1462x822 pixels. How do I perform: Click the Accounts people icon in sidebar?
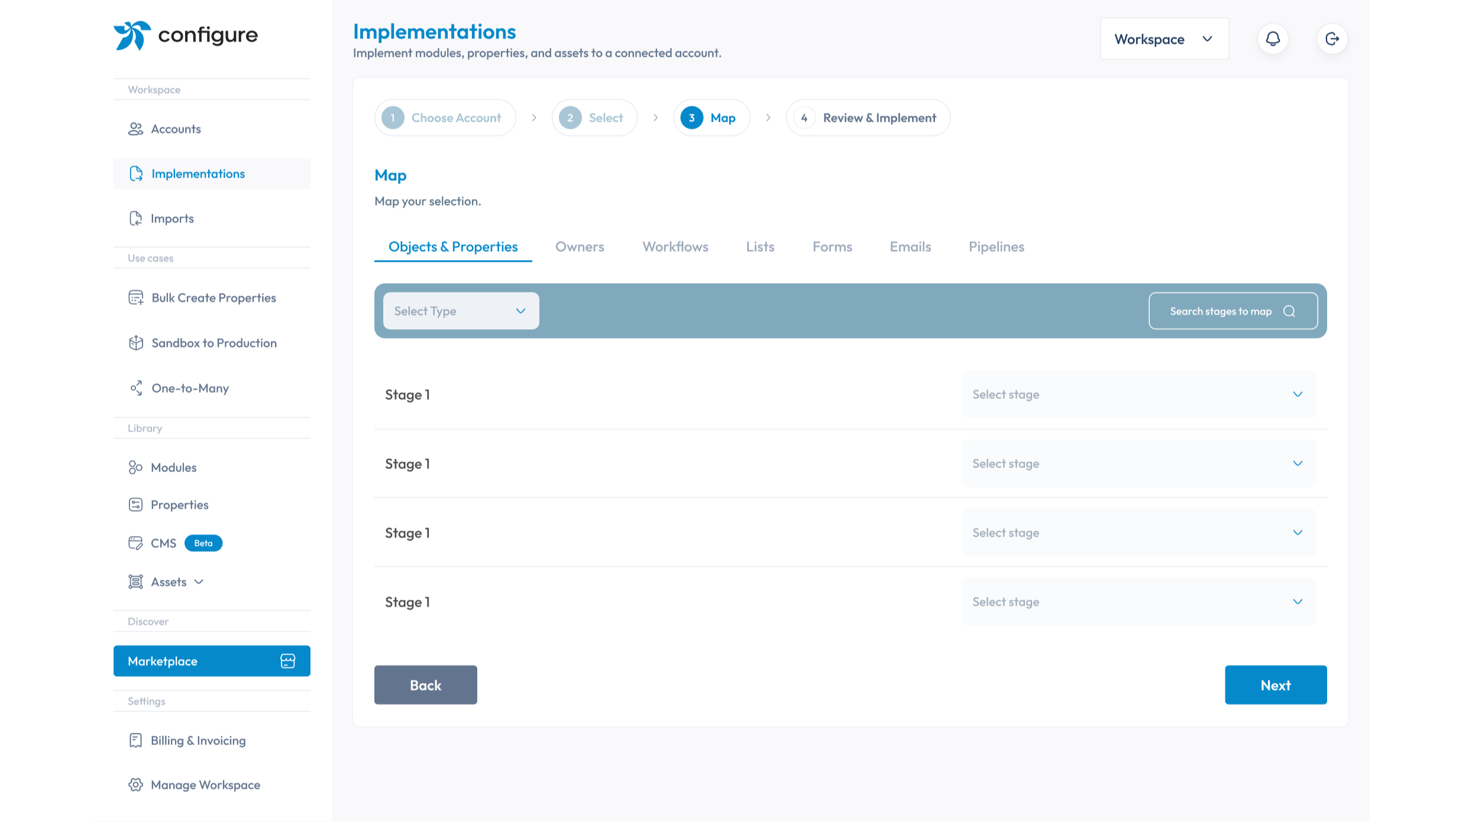tap(135, 129)
